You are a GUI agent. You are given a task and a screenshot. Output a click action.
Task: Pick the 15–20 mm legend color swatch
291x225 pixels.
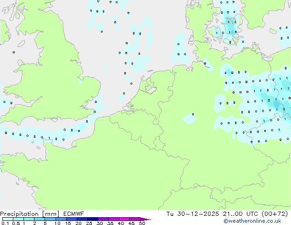click(72, 219)
